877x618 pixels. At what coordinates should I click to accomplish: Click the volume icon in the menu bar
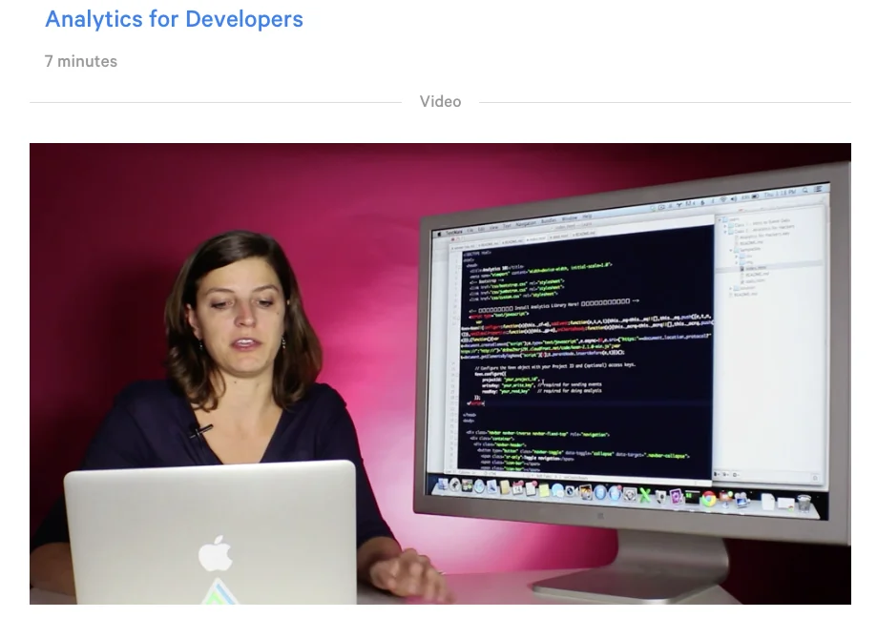point(733,196)
